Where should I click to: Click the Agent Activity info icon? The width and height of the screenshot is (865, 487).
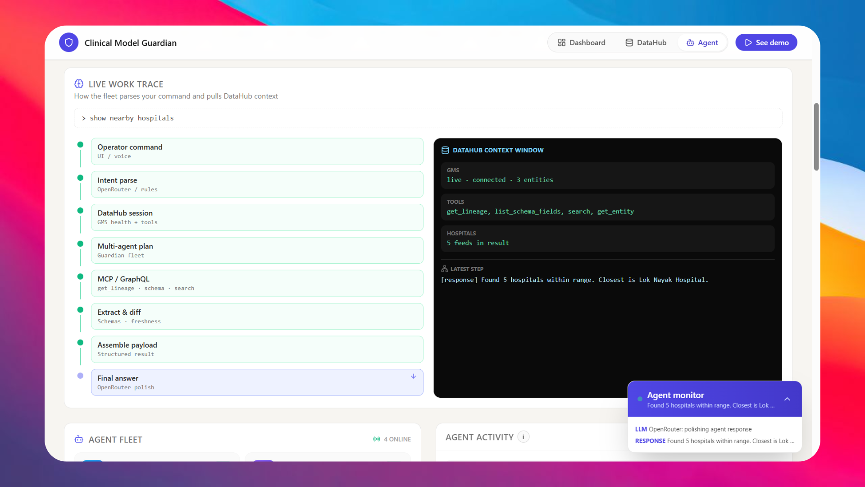tap(523, 437)
